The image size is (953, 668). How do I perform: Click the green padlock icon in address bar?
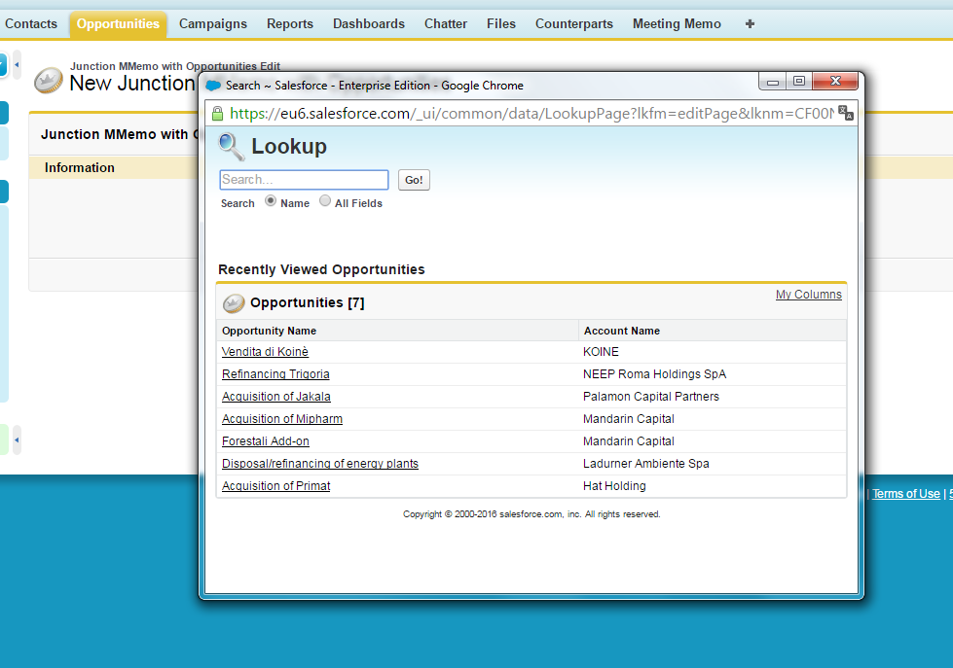click(x=217, y=114)
